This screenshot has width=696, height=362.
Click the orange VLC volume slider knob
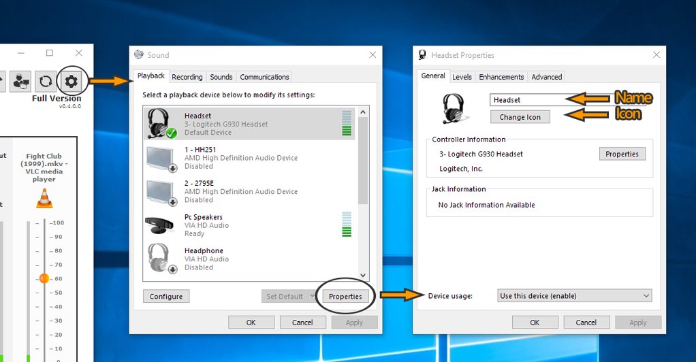point(44,278)
